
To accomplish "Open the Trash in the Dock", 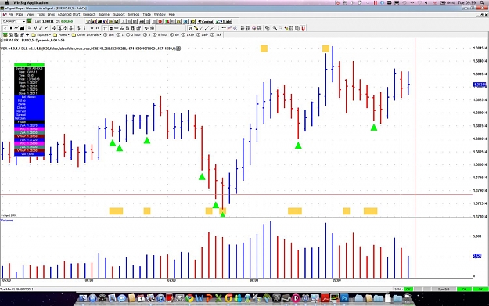I will pos(407,298).
